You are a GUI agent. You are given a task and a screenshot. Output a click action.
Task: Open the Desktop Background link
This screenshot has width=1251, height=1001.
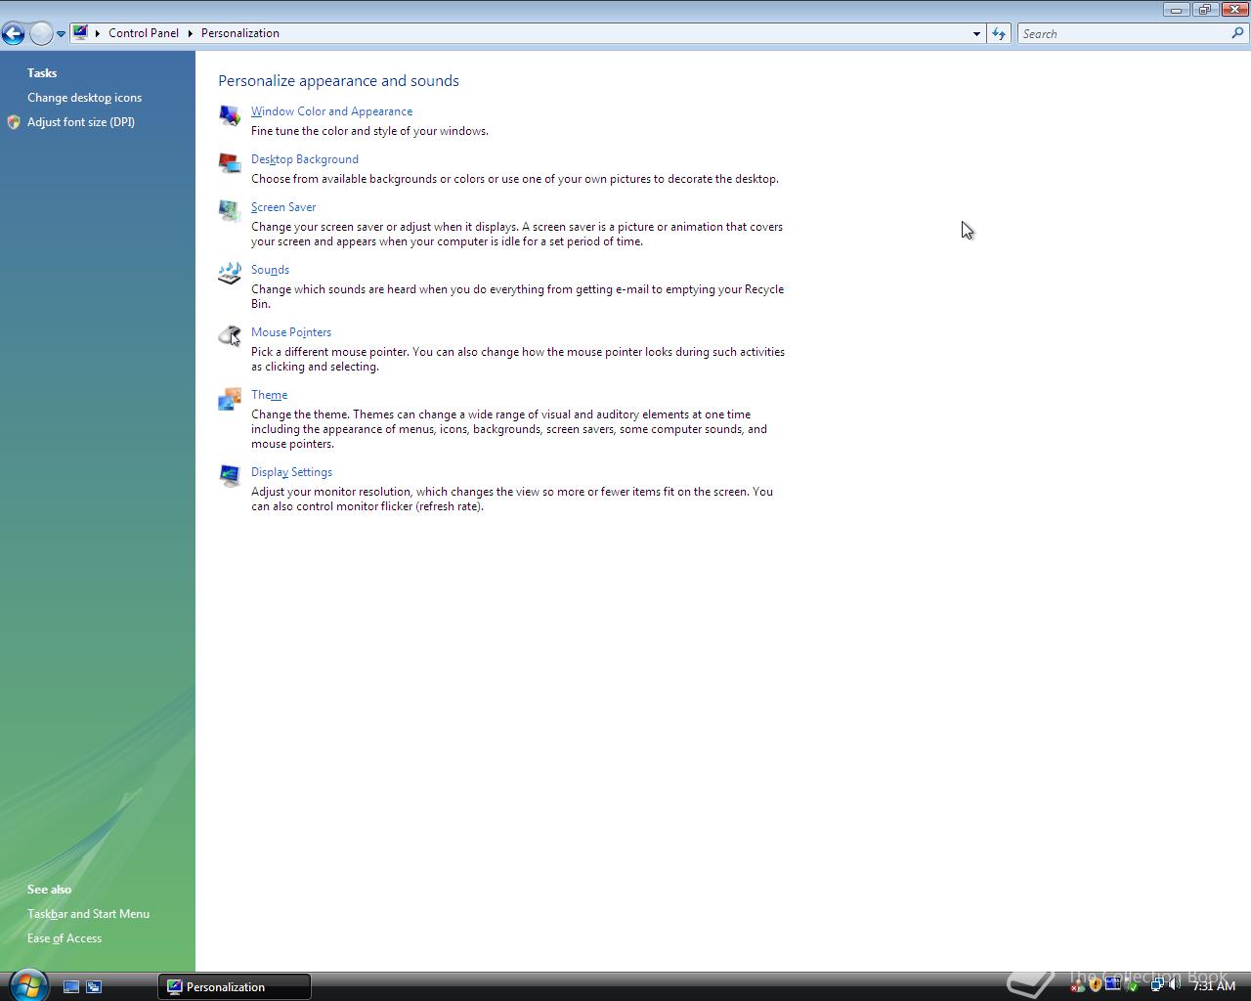coord(305,159)
